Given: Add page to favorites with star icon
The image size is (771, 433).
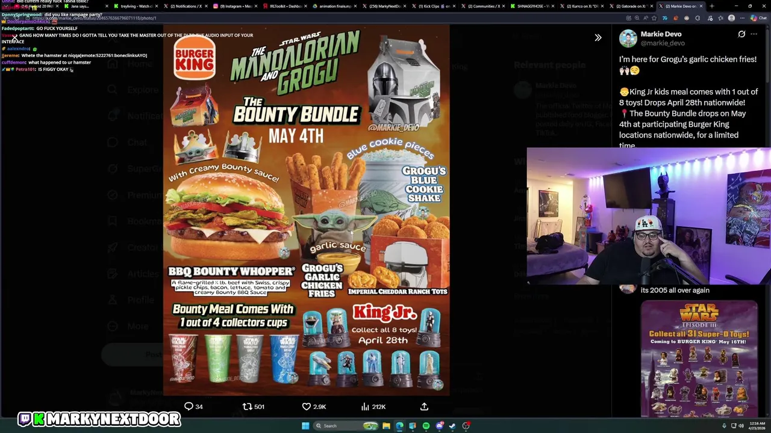Looking at the screenshot, I should [x=654, y=18].
